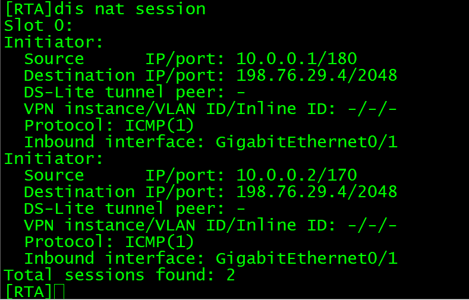
Task: Click the first GigabitEthernet0/1 inbound interface
Action: point(306,142)
